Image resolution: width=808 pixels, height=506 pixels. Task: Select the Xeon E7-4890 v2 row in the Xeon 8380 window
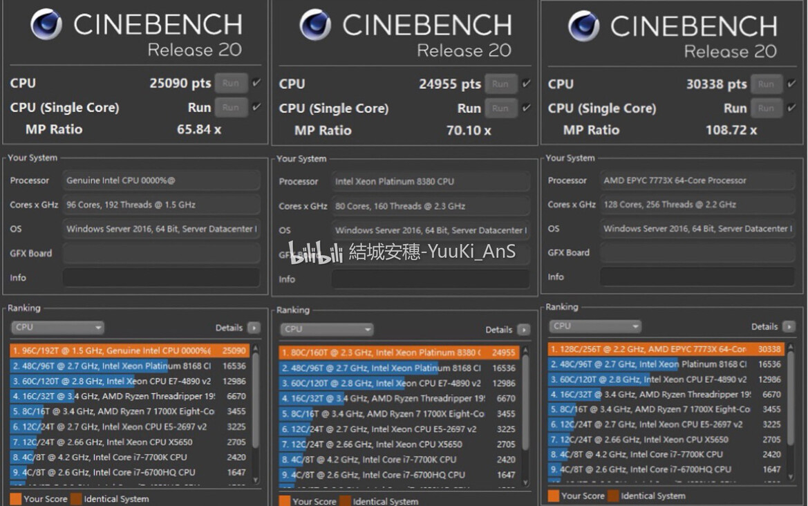400,384
